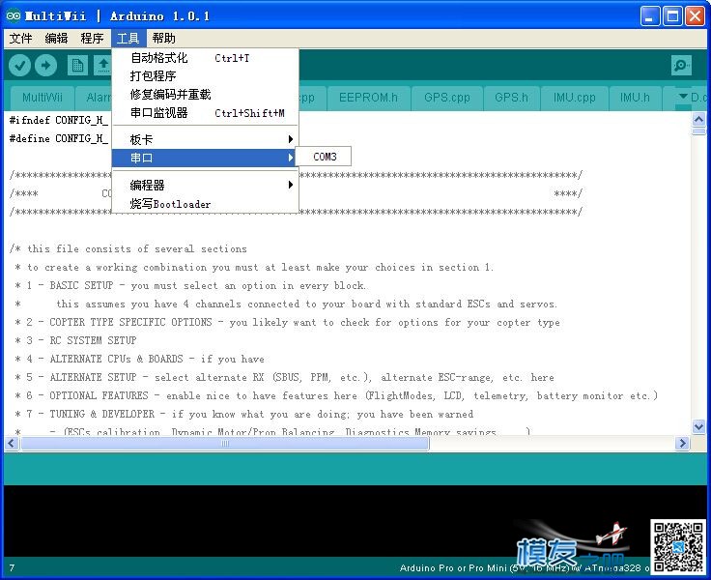The height and width of the screenshot is (580, 711).
Task: Click the #ifndef CONFIG_H_ code line
Action: point(59,120)
